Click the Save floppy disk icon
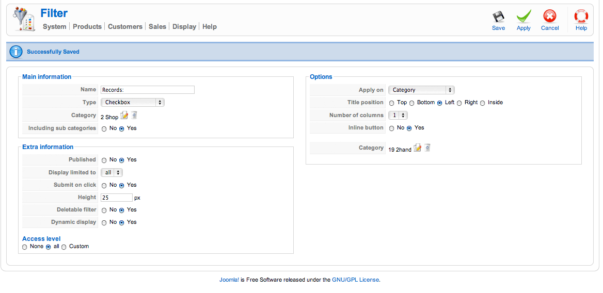Screen dimensions: 603x293 (x=498, y=17)
